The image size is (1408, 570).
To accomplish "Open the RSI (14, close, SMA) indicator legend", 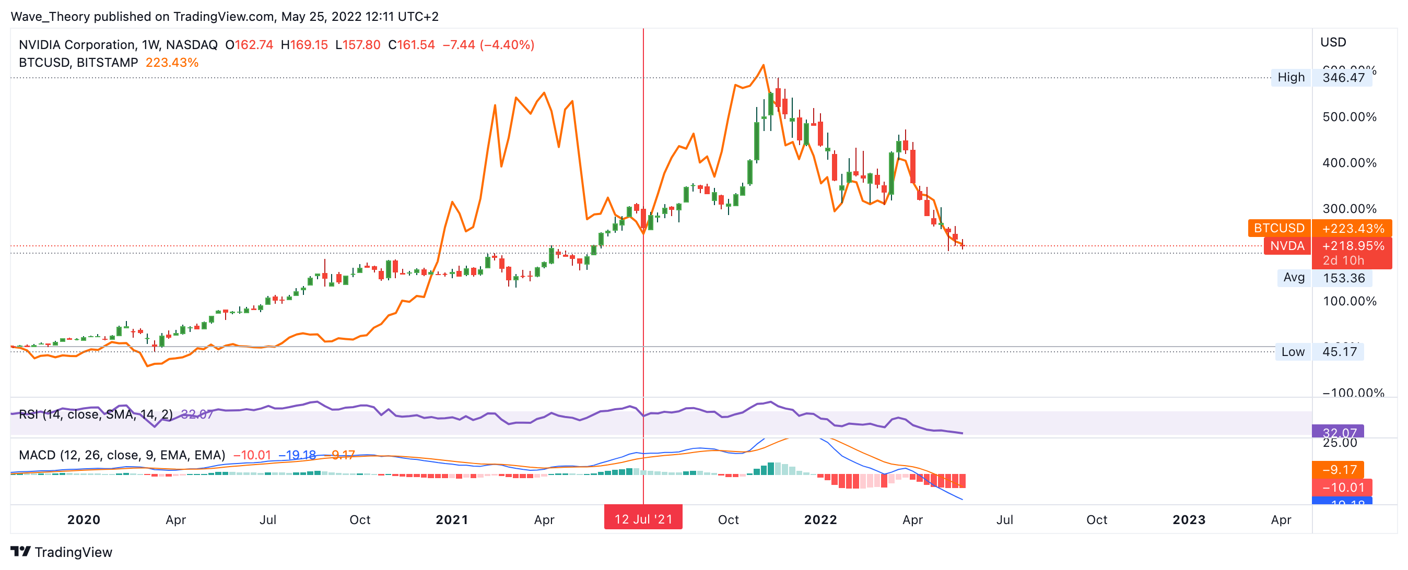I will tap(96, 414).
